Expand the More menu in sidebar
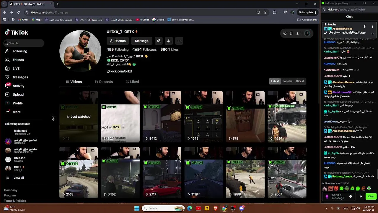 click(x=13, y=112)
